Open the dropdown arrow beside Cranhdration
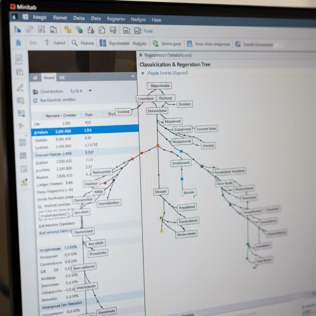Screen dimensions: 316x316 (90, 91)
